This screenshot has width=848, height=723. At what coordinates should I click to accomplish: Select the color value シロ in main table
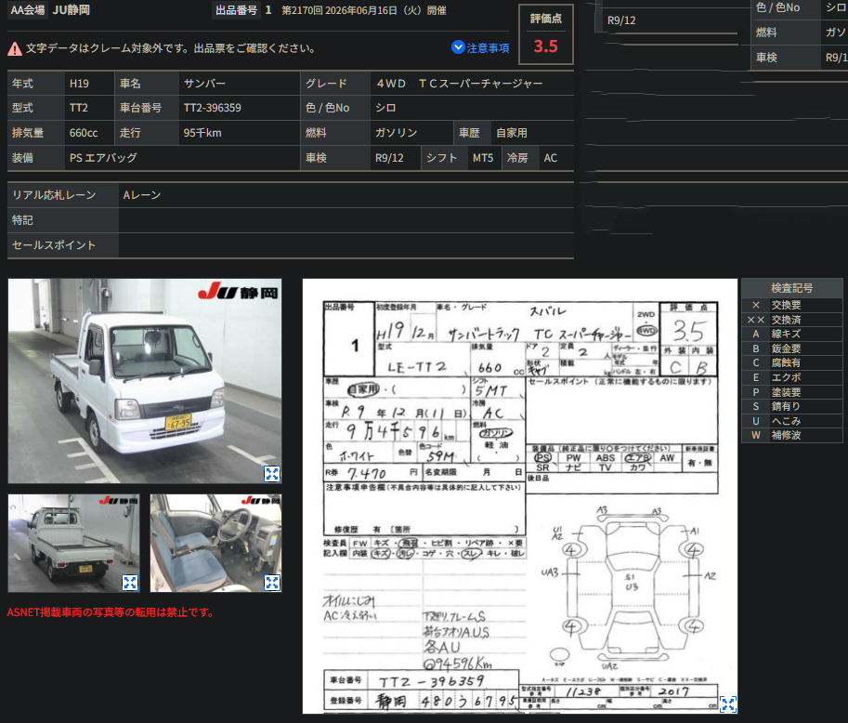(385, 108)
